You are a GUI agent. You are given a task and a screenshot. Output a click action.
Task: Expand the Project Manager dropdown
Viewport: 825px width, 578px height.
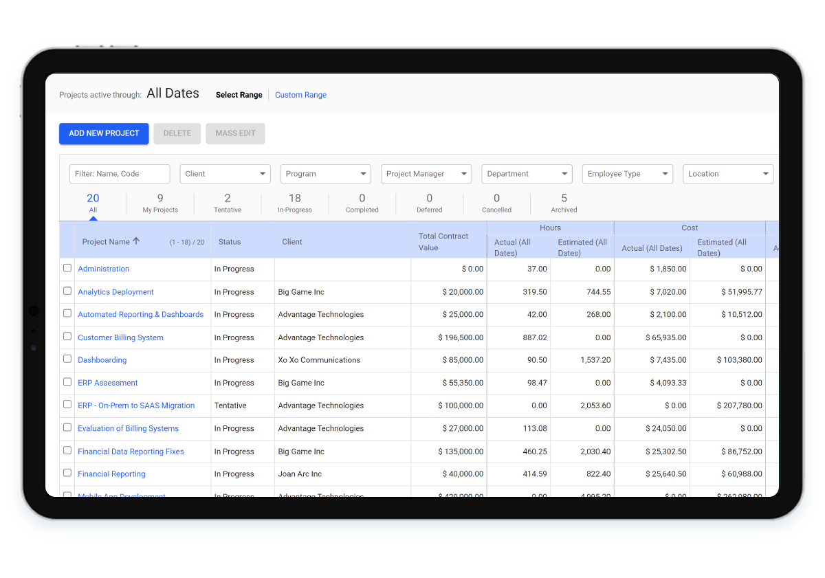point(426,174)
